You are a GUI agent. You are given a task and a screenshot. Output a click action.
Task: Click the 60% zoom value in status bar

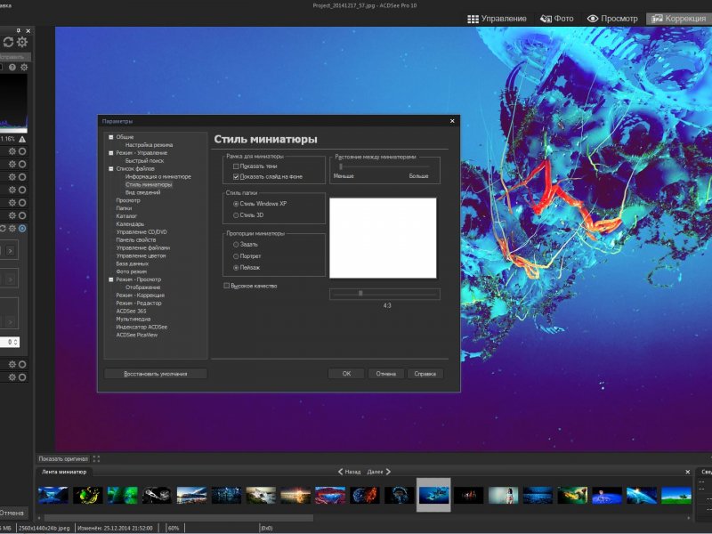pyautogui.click(x=174, y=528)
